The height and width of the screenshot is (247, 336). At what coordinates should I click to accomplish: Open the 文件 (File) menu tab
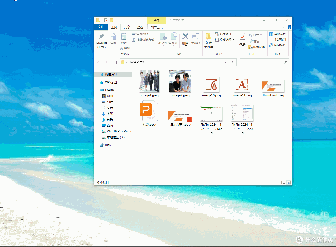click(x=101, y=27)
